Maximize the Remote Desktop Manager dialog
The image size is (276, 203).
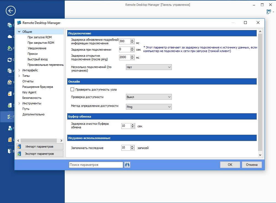(245, 23)
